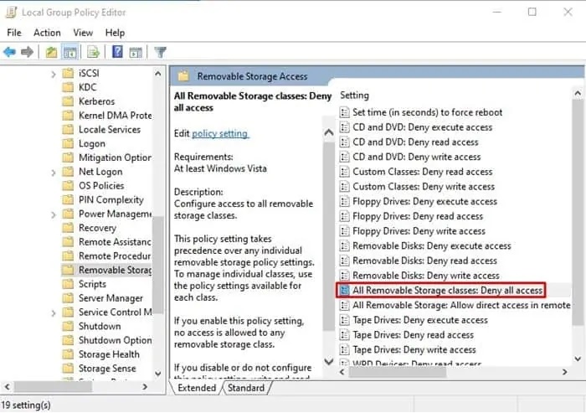Select 'Tape Drives: Deny read access' setting
The height and width of the screenshot is (413, 586).
(413, 335)
